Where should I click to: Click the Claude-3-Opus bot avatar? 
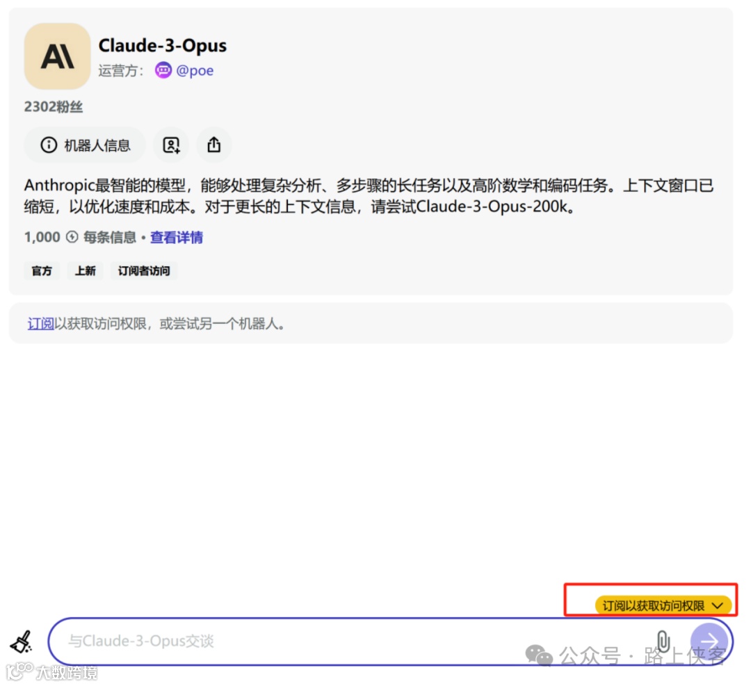(57, 56)
